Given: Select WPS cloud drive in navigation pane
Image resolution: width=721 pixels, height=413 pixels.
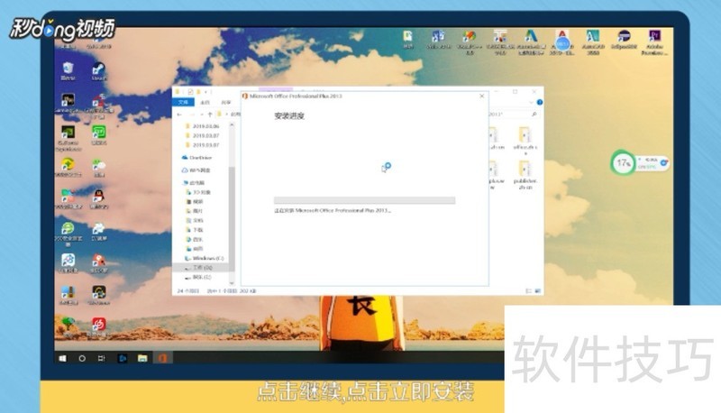Looking at the screenshot, I should (196, 170).
